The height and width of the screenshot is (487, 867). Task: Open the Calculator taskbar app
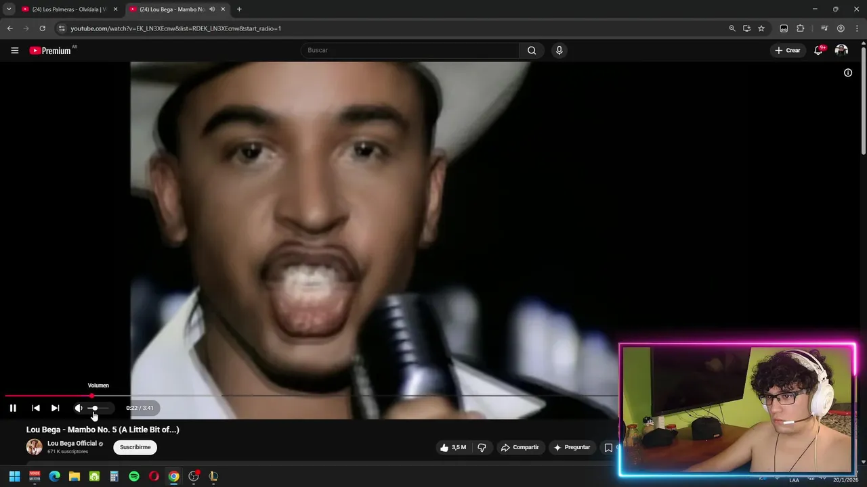tap(114, 476)
